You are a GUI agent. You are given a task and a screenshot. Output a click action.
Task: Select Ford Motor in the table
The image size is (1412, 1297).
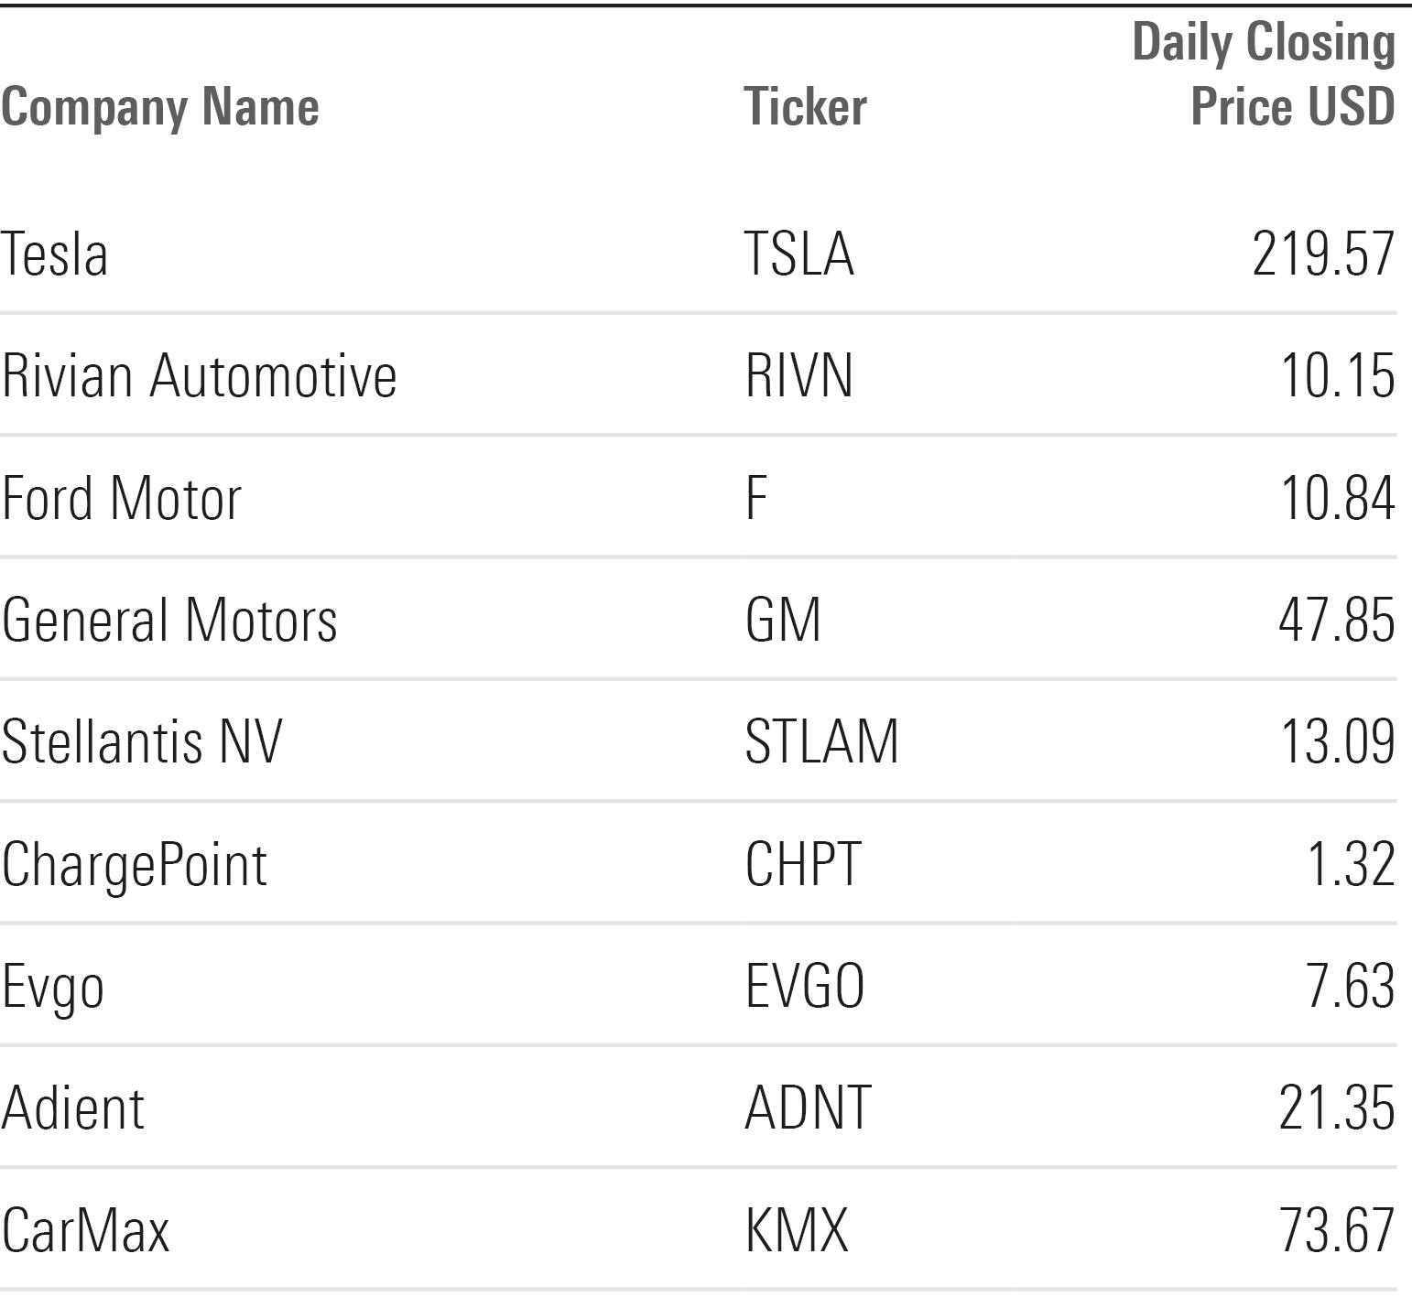pyautogui.click(x=121, y=498)
